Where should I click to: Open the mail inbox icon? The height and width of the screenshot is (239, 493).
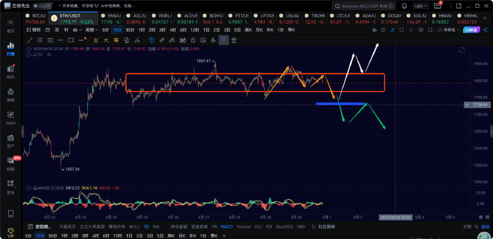coord(437,6)
